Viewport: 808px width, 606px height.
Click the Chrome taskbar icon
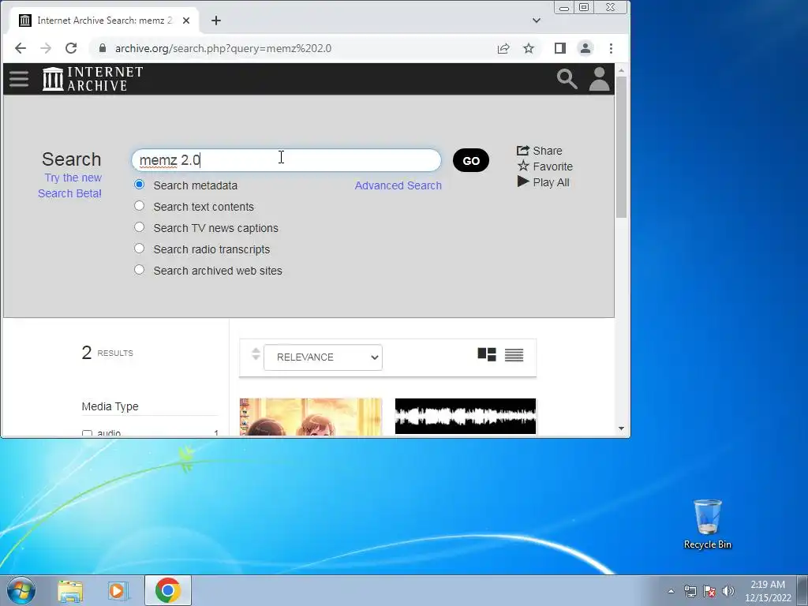click(168, 590)
